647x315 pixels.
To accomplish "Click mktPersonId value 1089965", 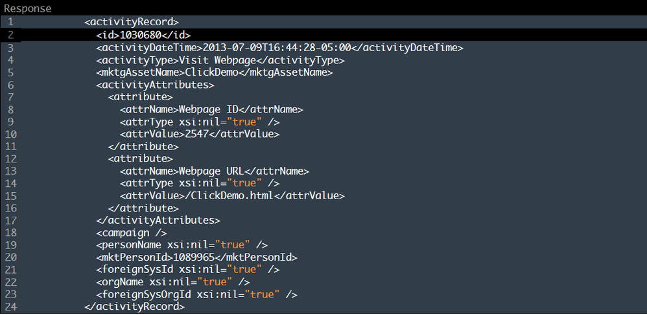I will tap(194, 257).
